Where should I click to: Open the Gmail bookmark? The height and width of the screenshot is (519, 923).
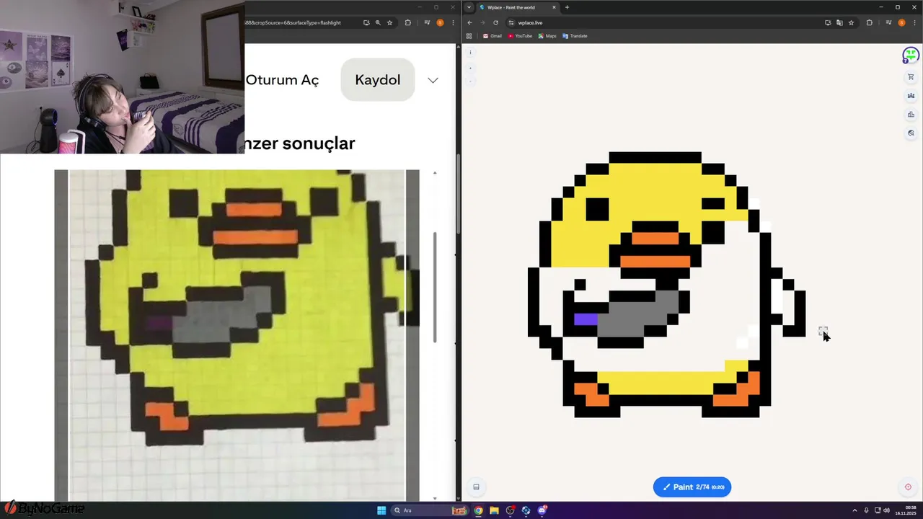tap(493, 36)
